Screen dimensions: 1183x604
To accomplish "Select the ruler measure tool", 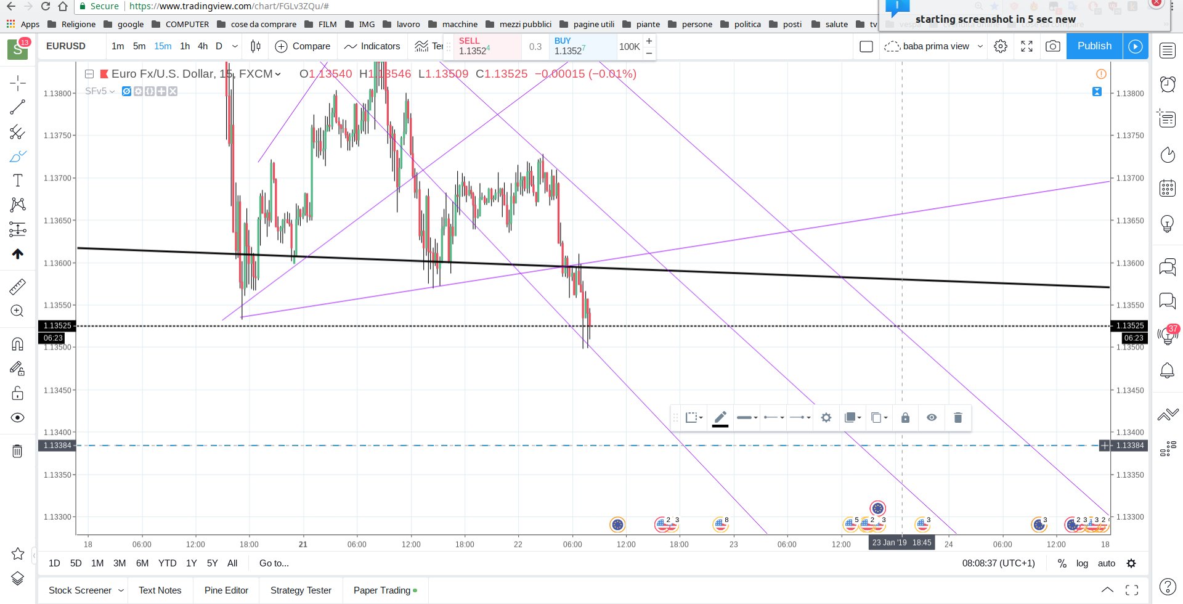I will 18,287.
